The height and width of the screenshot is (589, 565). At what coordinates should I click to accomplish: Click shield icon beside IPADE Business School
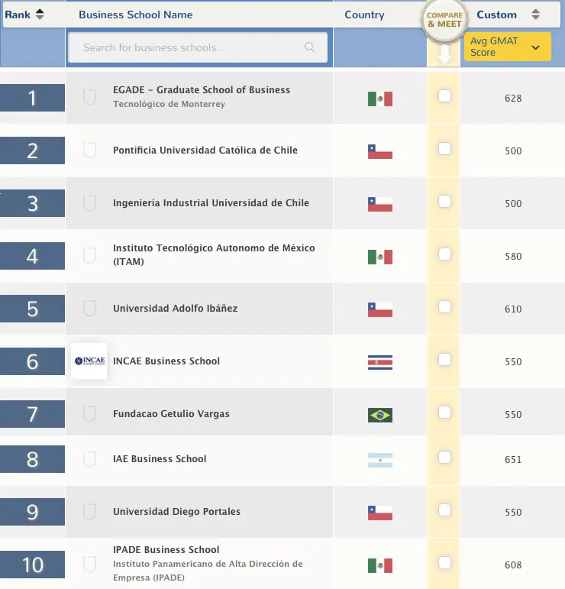[x=90, y=565]
